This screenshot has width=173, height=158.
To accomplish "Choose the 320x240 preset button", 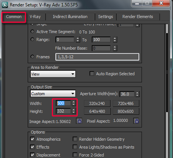I will [x=97, y=103].
